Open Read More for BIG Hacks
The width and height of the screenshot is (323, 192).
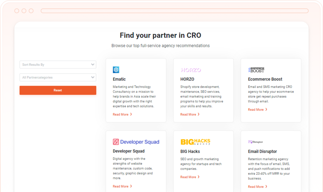point(188,177)
